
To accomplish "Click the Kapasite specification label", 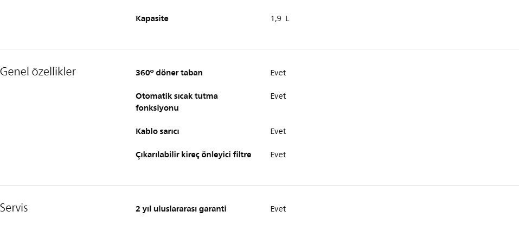I will coord(152,18).
